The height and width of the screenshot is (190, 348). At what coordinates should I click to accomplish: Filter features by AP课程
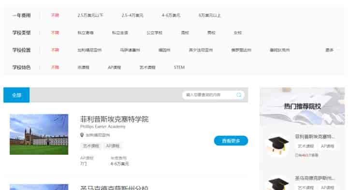pos(114,67)
